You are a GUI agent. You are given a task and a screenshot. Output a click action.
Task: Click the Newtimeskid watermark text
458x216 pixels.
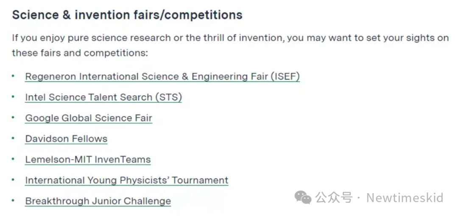click(x=405, y=198)
